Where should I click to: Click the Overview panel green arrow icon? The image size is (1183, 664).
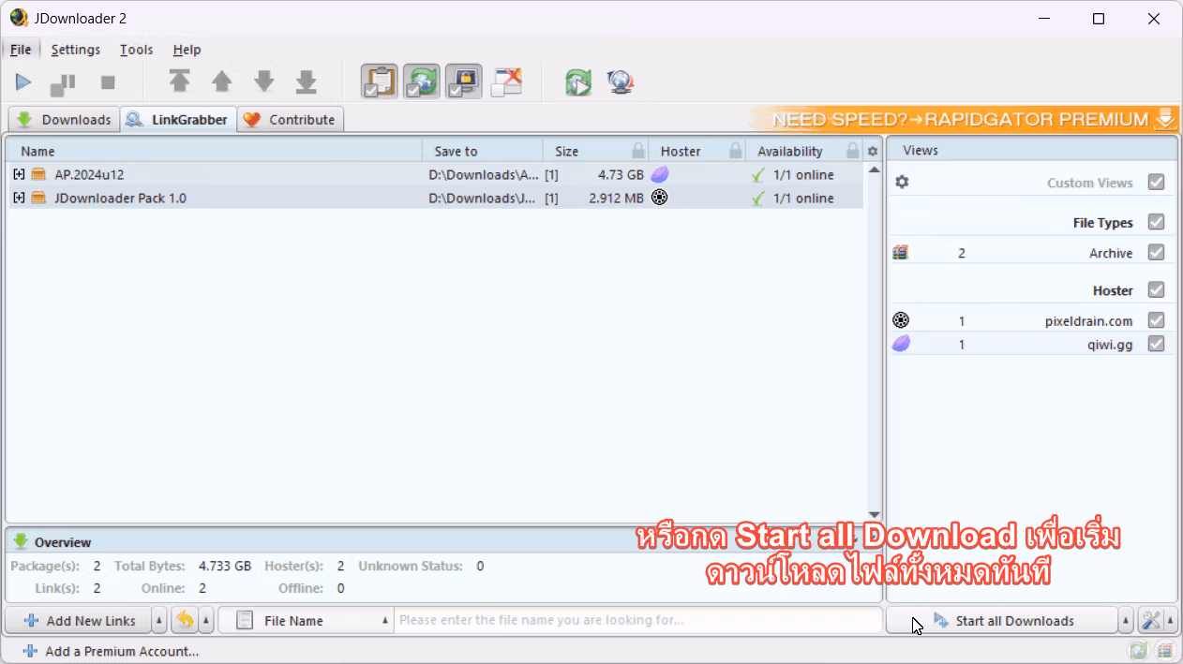click(x=21, y=541)
